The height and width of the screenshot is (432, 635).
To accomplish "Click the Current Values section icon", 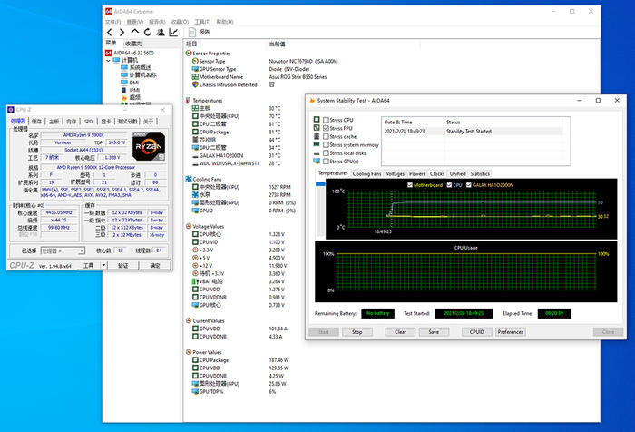I will [189, 320].
